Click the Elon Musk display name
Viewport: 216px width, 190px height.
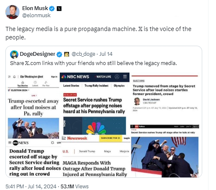35,8
